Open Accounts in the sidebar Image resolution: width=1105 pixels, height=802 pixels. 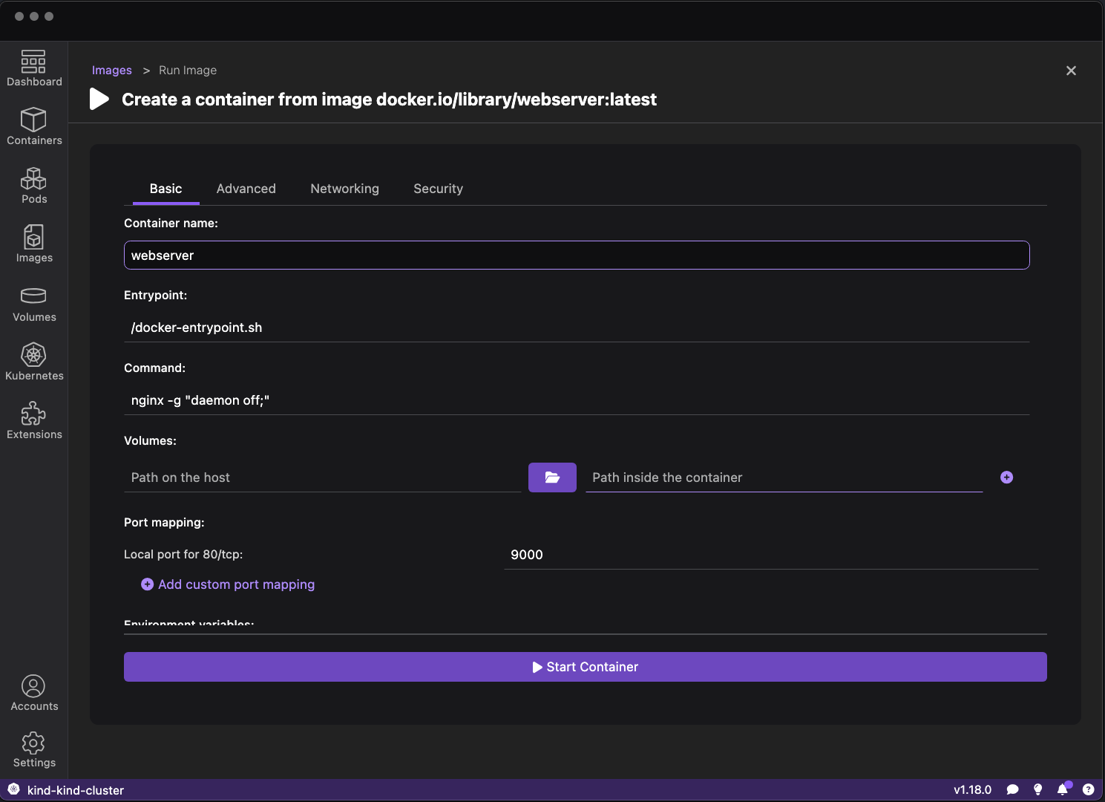pyautogui.click(x=34, y=693)
